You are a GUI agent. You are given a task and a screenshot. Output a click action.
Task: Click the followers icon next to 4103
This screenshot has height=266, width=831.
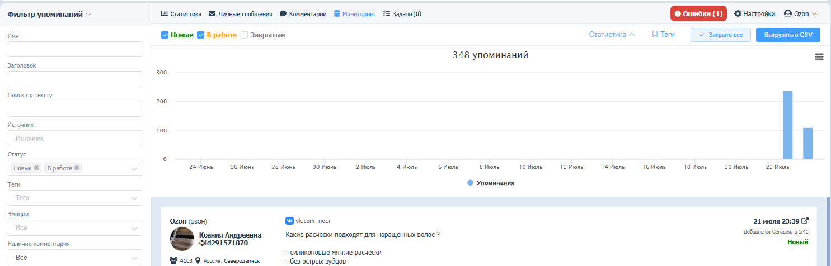(173, 260)
